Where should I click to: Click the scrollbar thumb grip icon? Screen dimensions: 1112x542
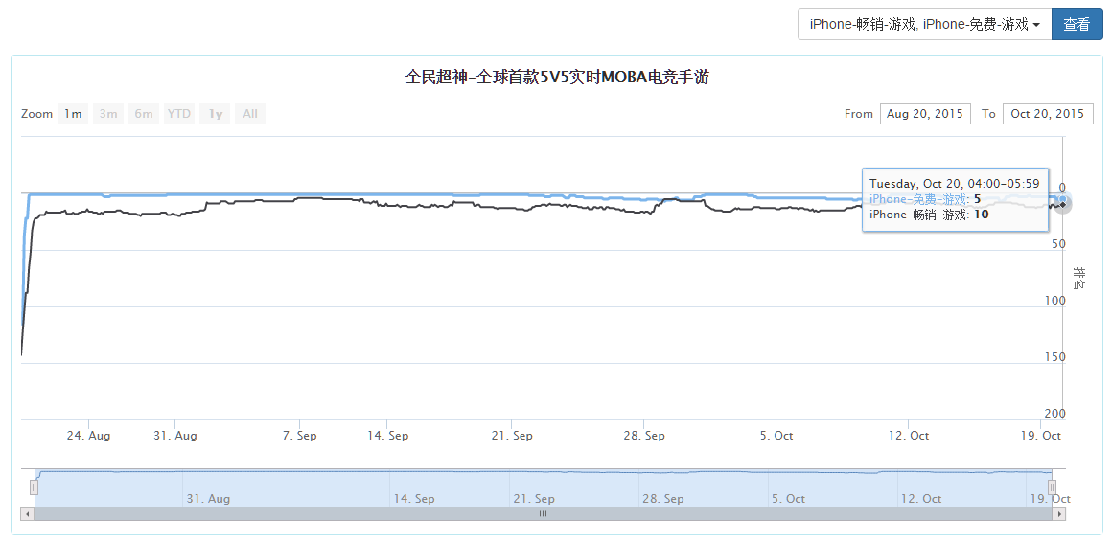click(543, 514)
